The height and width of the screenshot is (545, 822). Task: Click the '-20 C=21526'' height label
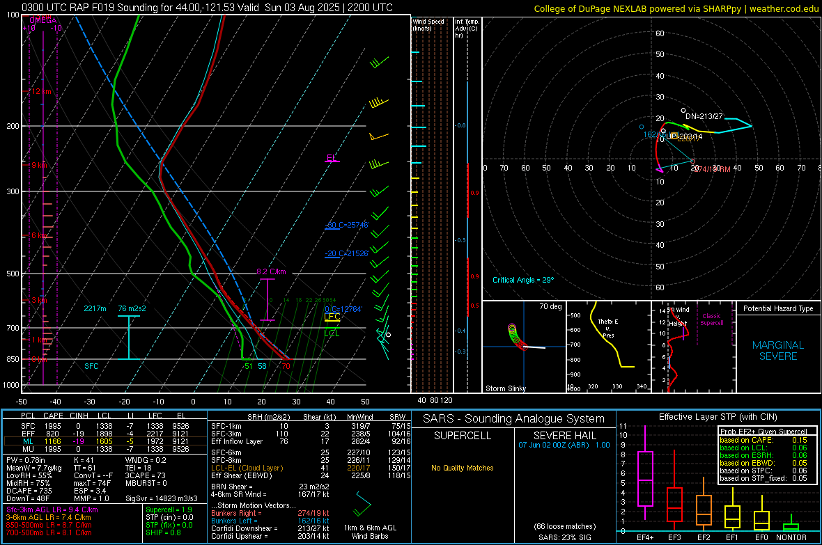pyautogui.click(x=347, y=253)
